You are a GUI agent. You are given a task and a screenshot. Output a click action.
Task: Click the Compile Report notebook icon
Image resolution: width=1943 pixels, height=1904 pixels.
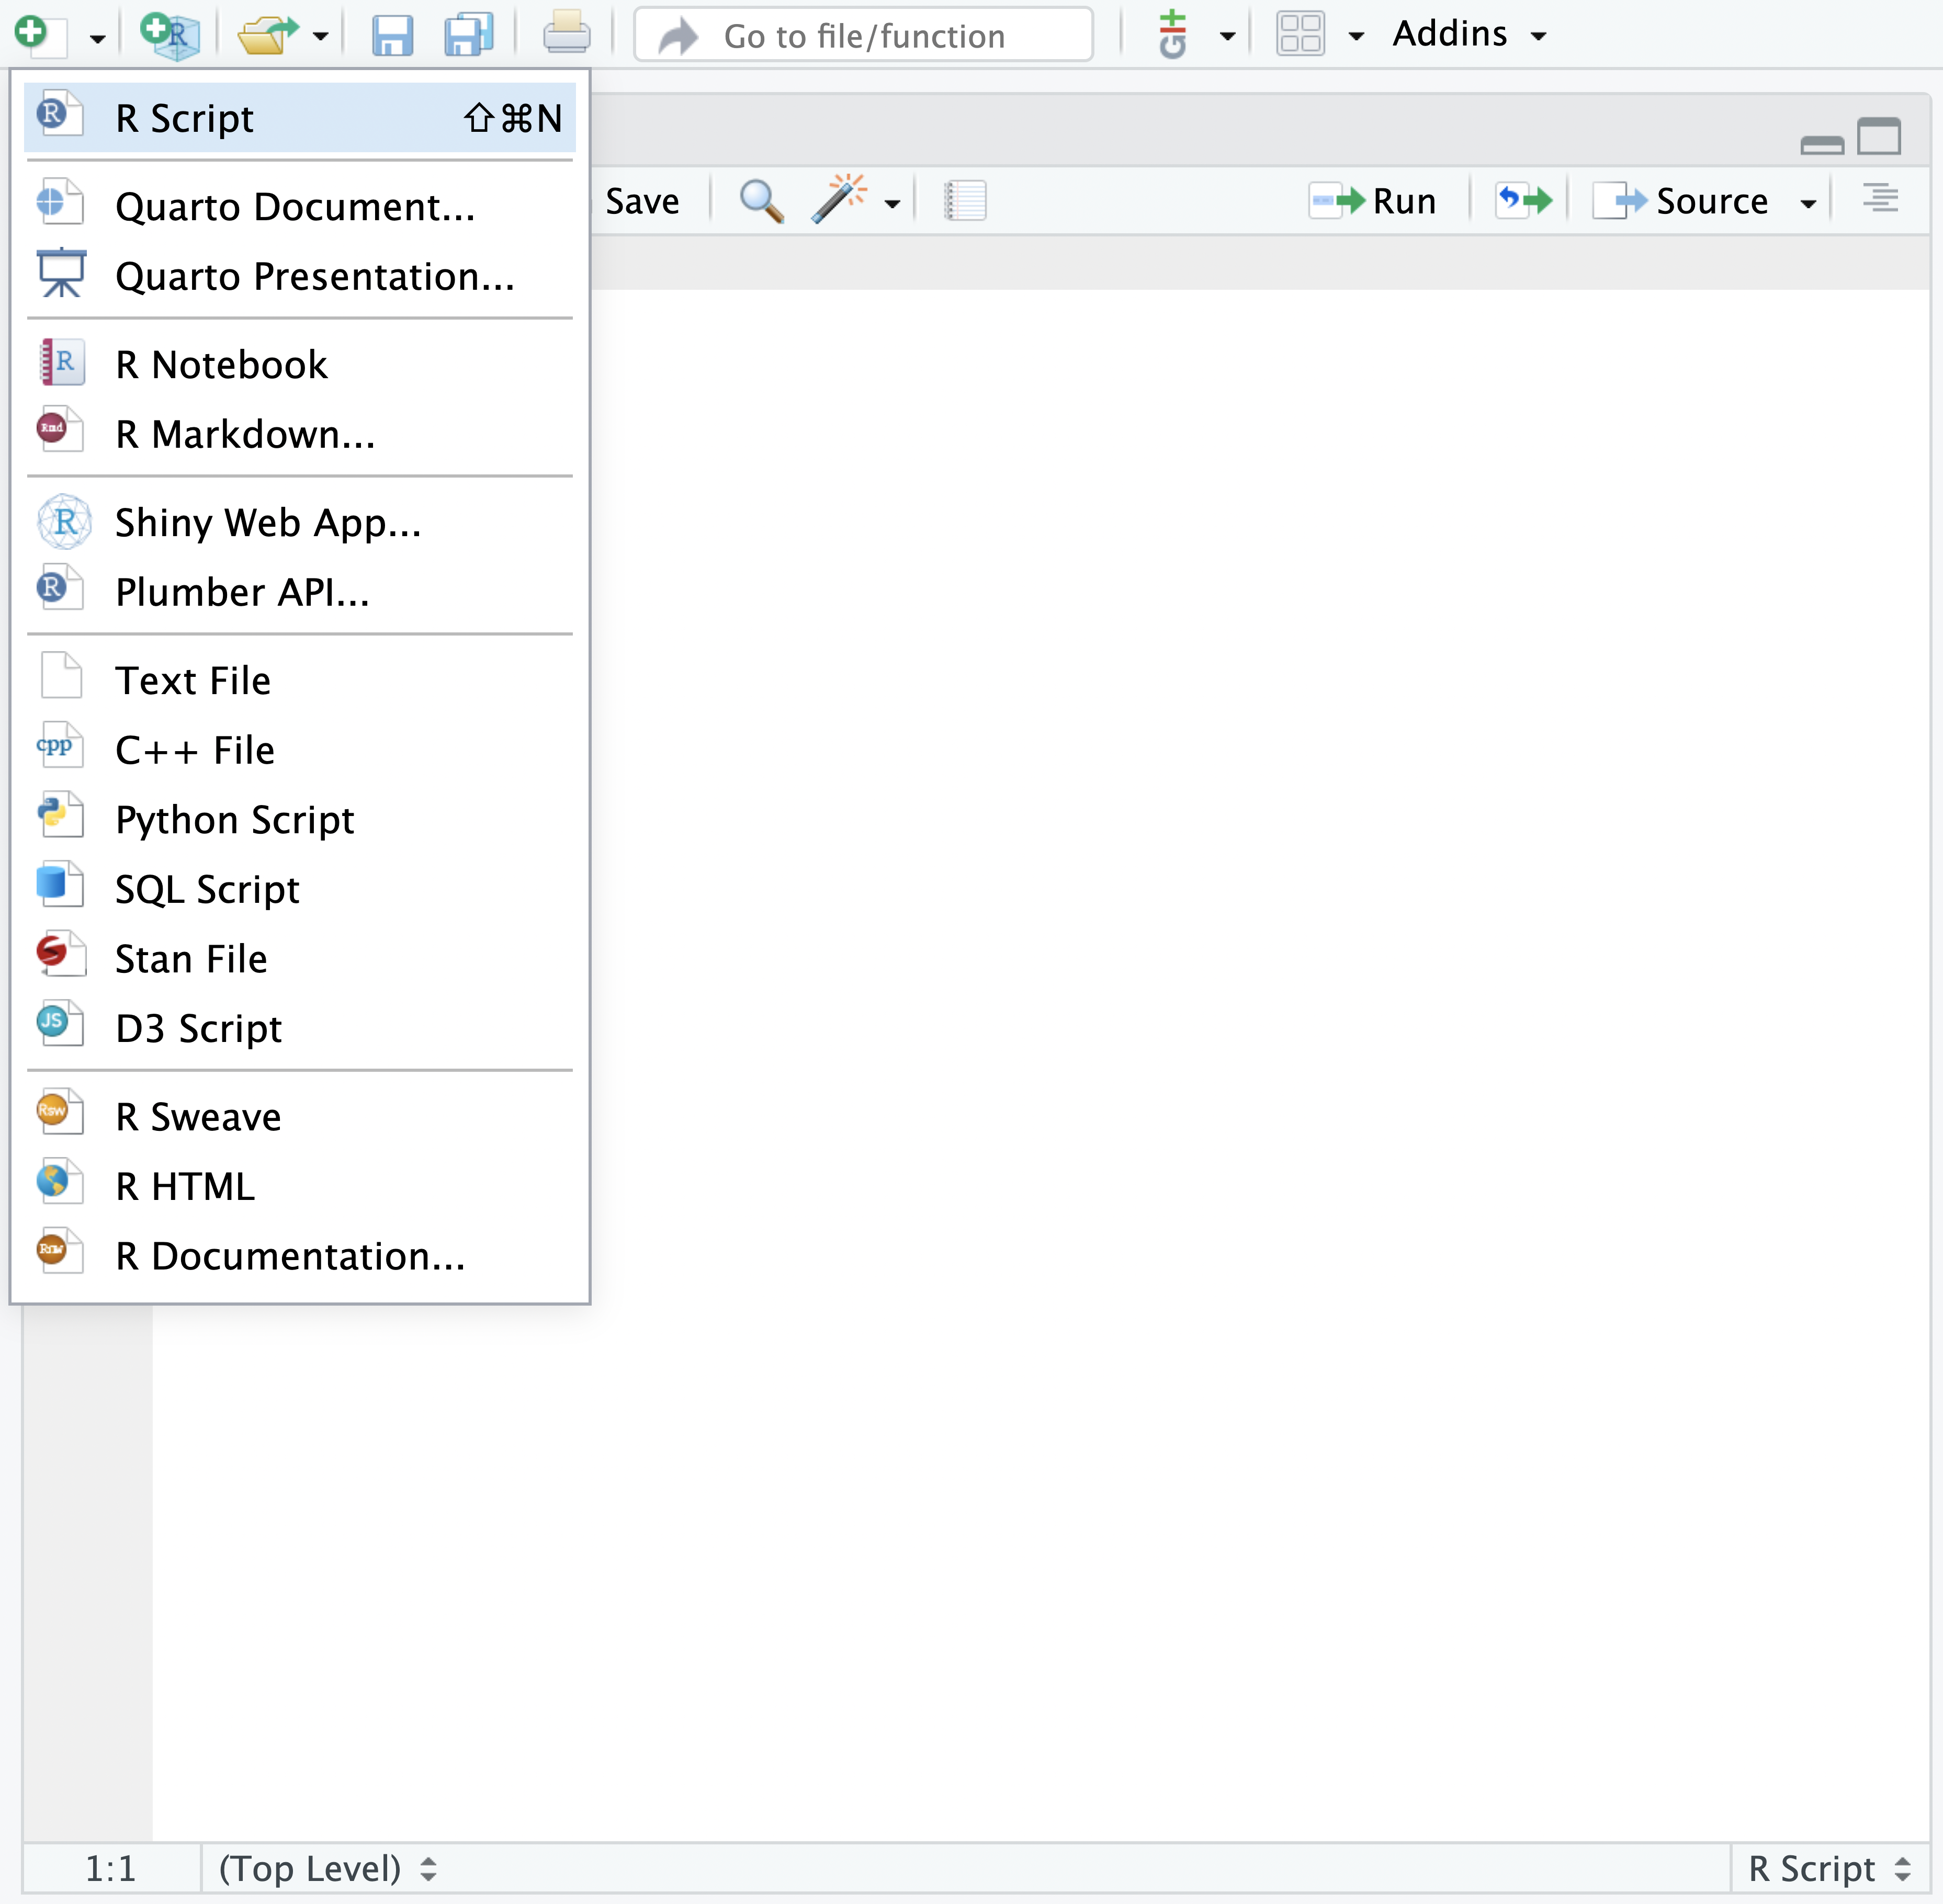(x=965, y=201)
